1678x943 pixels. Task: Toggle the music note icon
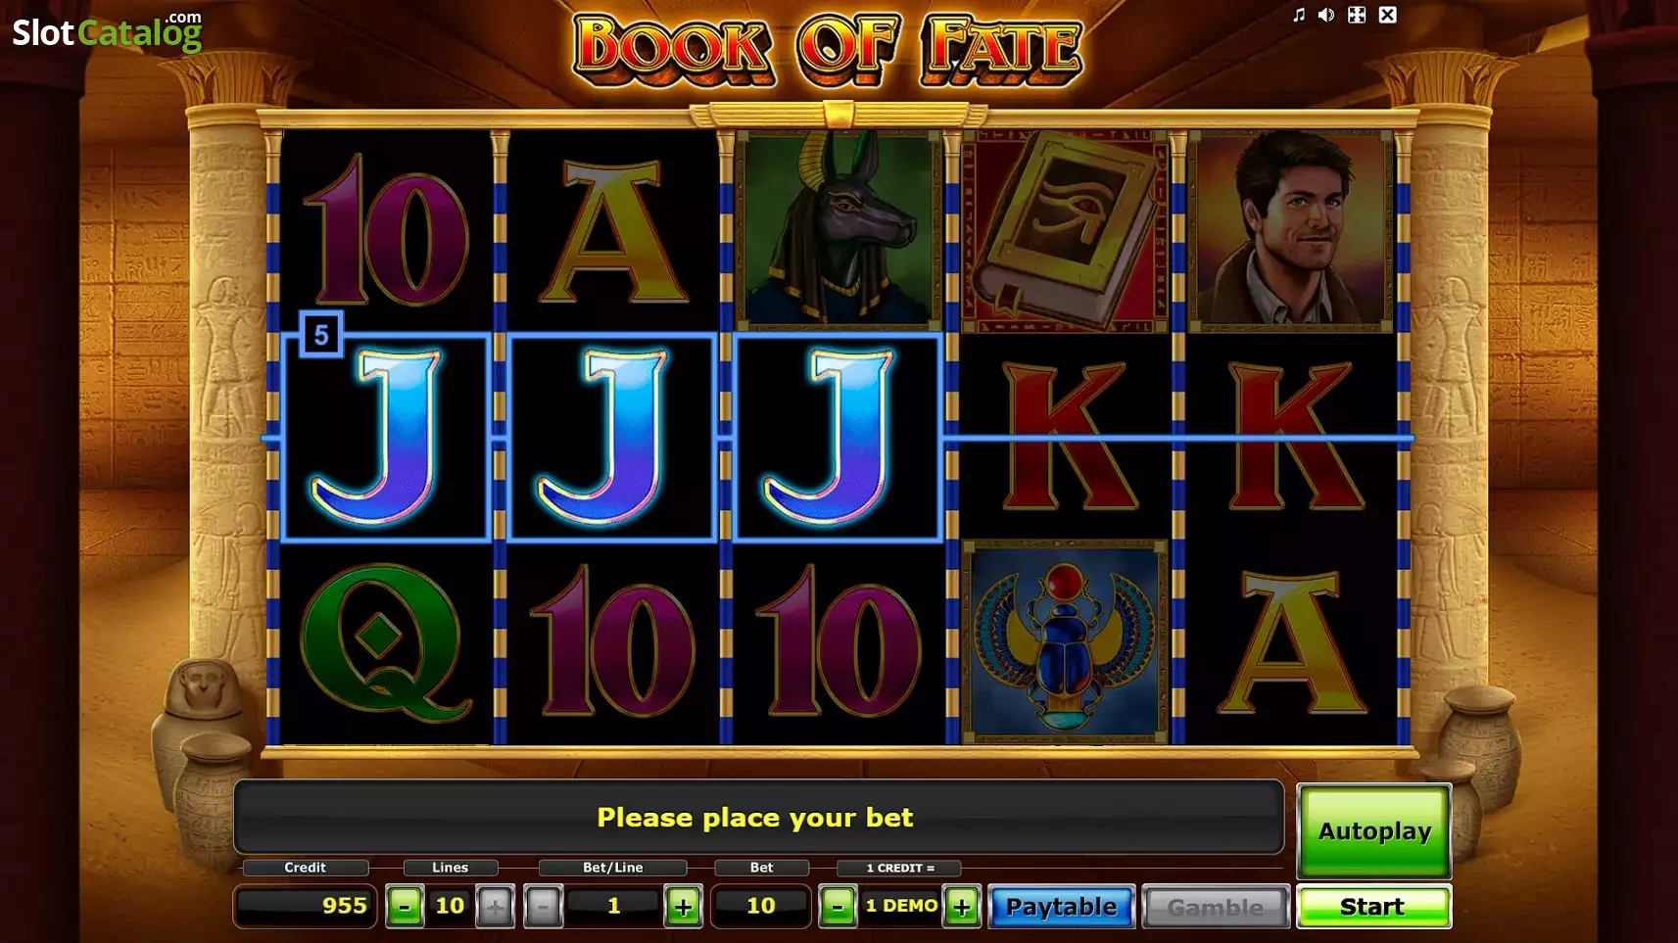pyautogui.click(x=1299, y=15)
